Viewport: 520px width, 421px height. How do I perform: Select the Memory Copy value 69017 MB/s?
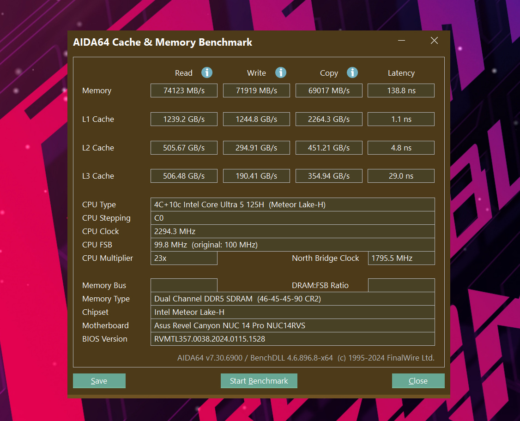click(x=329, y=90)
